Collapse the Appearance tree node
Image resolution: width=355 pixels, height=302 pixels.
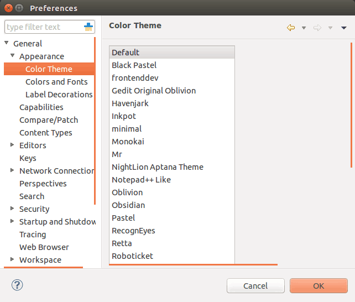coord(13,55)
